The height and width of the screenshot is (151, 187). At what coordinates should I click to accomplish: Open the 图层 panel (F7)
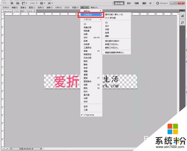pos(91,78)
